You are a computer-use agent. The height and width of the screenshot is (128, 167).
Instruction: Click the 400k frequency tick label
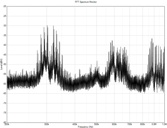click(x=75, y=124)
